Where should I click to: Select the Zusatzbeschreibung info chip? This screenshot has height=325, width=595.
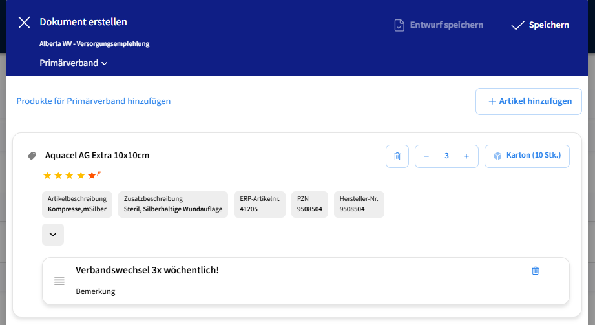pyautogui.click(x=172, y=204)
